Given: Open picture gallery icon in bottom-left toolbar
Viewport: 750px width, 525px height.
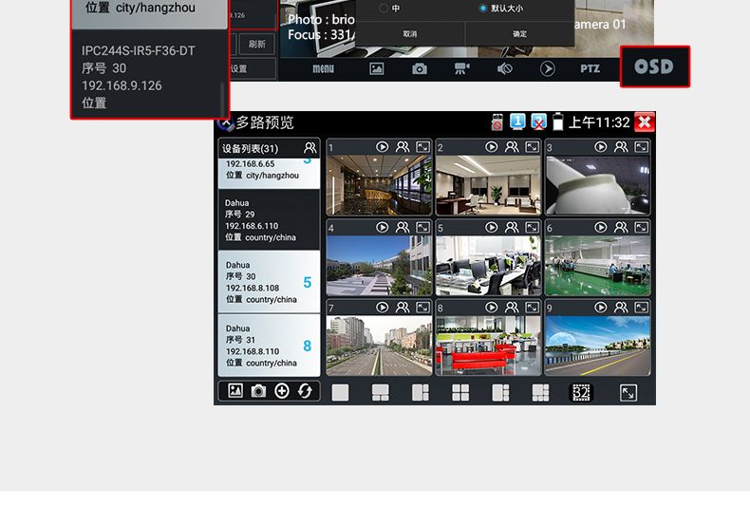Looking at the screenshot, I should (x=235, y=390).
